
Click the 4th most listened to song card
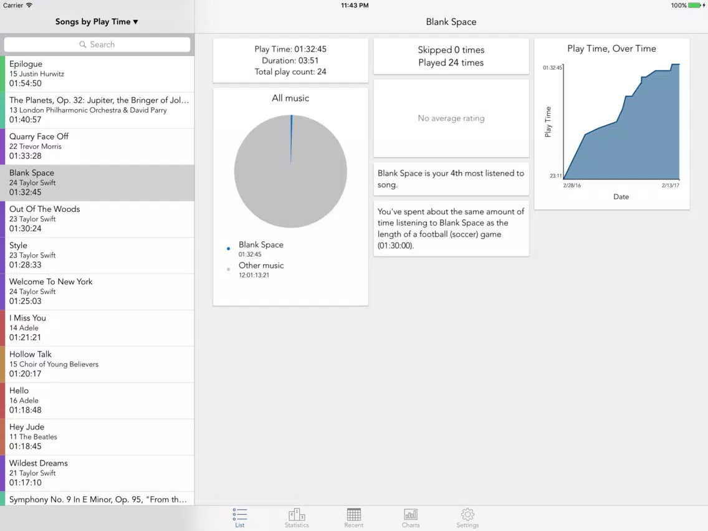pos(451,179)
